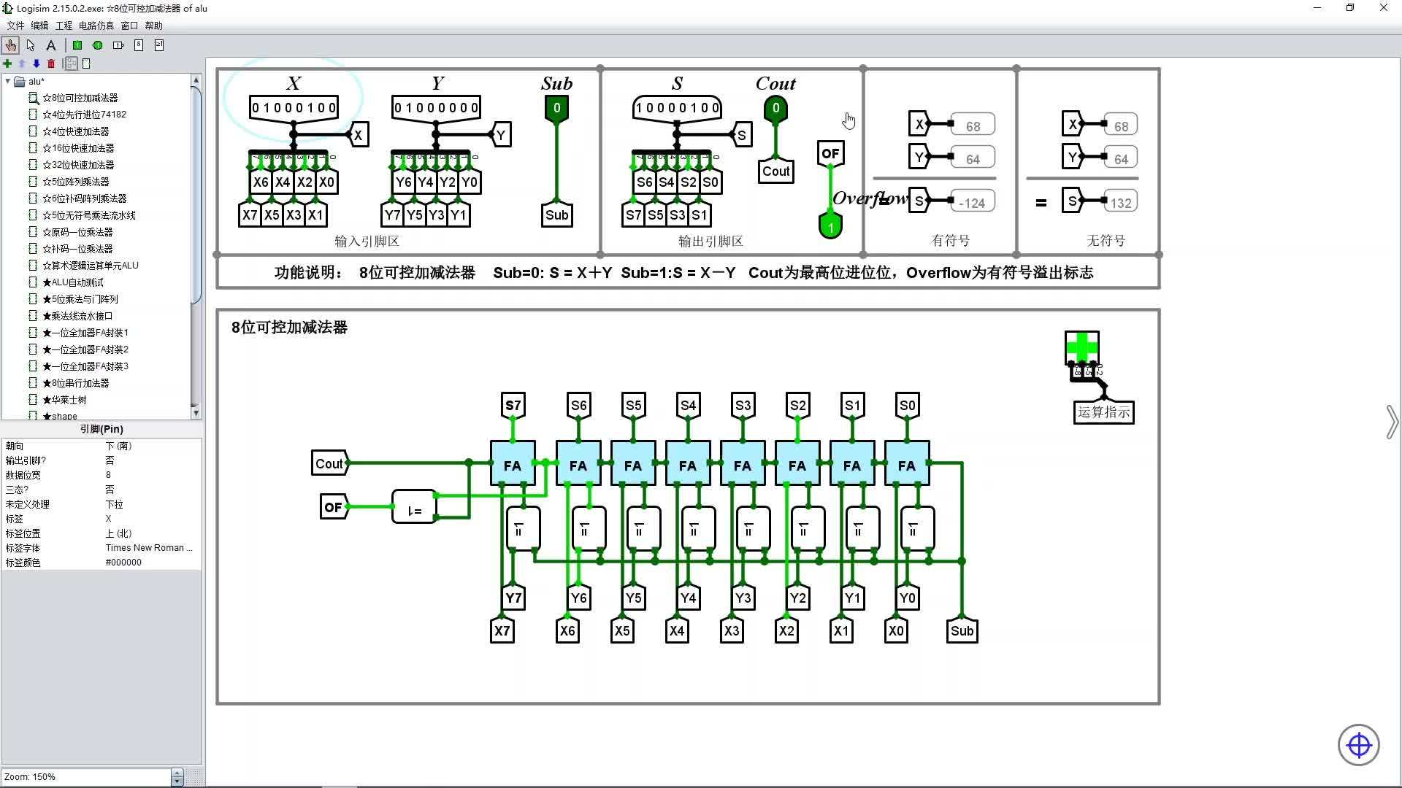Click the Logisim title bar app icon
The image size is (1402, 788).
tap(7, 8)
